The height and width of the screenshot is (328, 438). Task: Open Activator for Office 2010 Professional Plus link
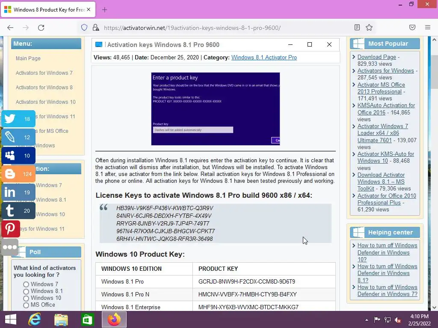(x=387, y=199)
